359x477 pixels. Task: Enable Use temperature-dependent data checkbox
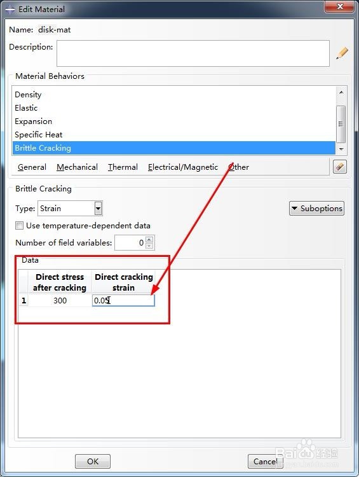click(19, 225)
